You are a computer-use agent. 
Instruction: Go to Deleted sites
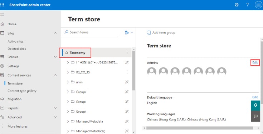point(17,49)
